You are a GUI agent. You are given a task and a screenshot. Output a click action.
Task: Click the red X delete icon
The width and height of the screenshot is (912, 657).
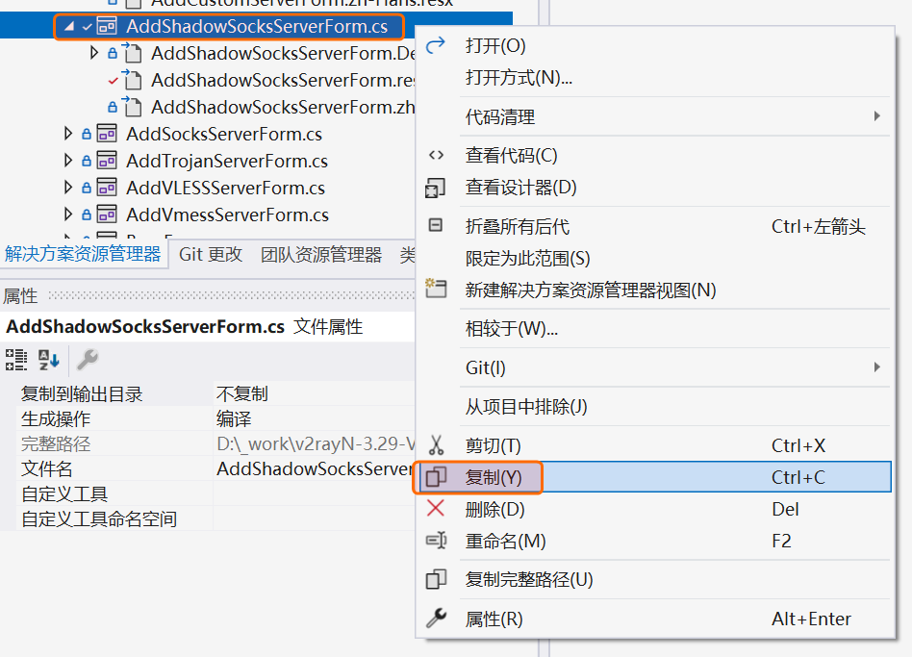coord(436,509)
